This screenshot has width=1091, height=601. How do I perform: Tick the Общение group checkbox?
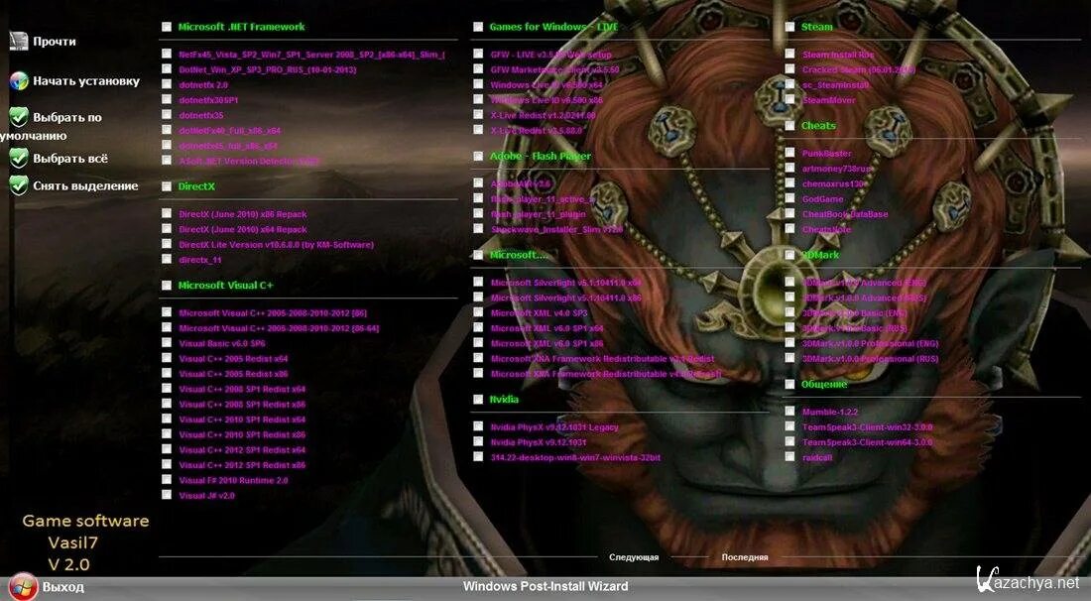tap(789, 384)
